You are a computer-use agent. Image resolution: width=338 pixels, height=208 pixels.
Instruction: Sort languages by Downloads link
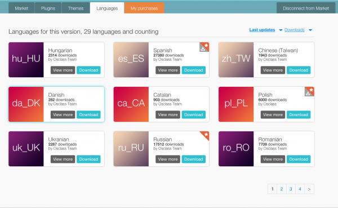[x=295, y=30]
